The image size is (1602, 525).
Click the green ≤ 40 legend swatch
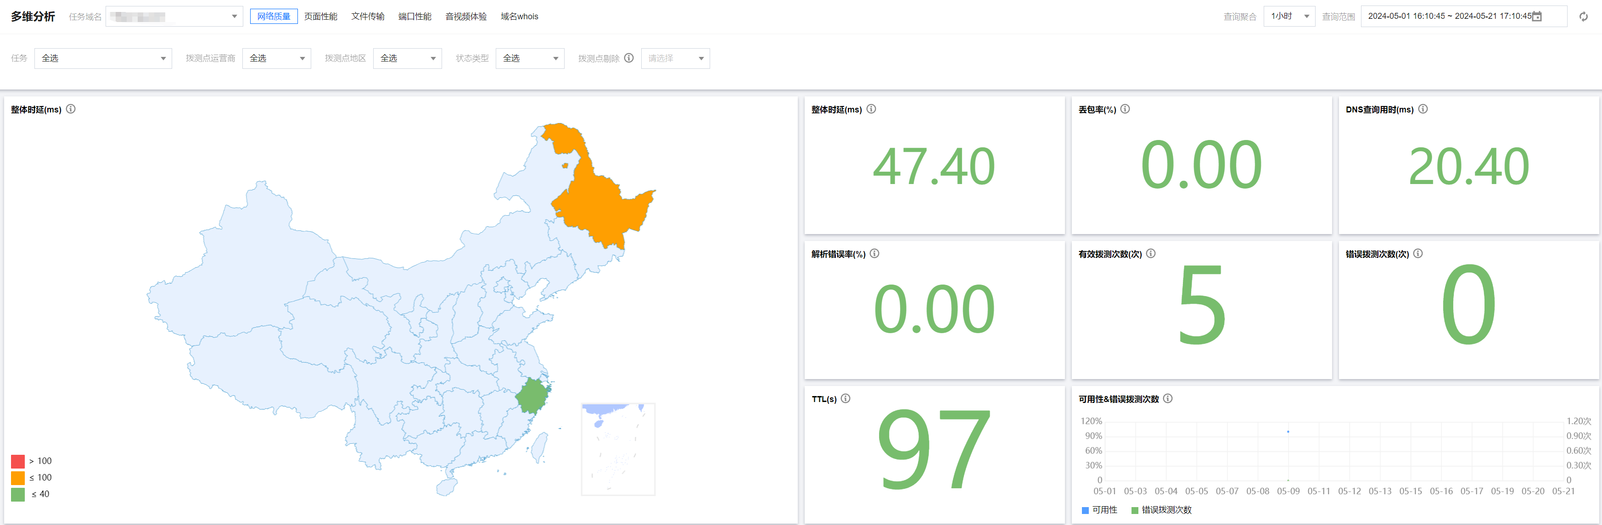[x=18, y=495]
